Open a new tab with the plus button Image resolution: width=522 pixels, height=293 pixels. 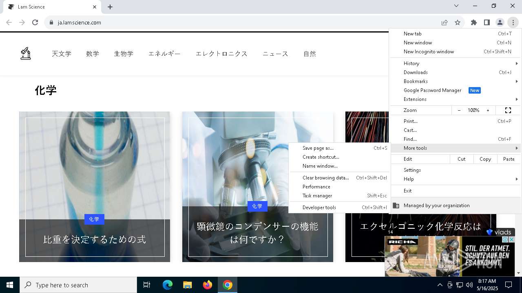click(110, 7)
